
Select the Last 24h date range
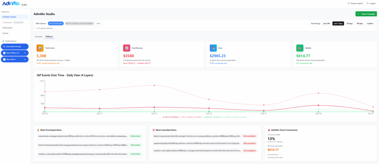click(326, 23)
